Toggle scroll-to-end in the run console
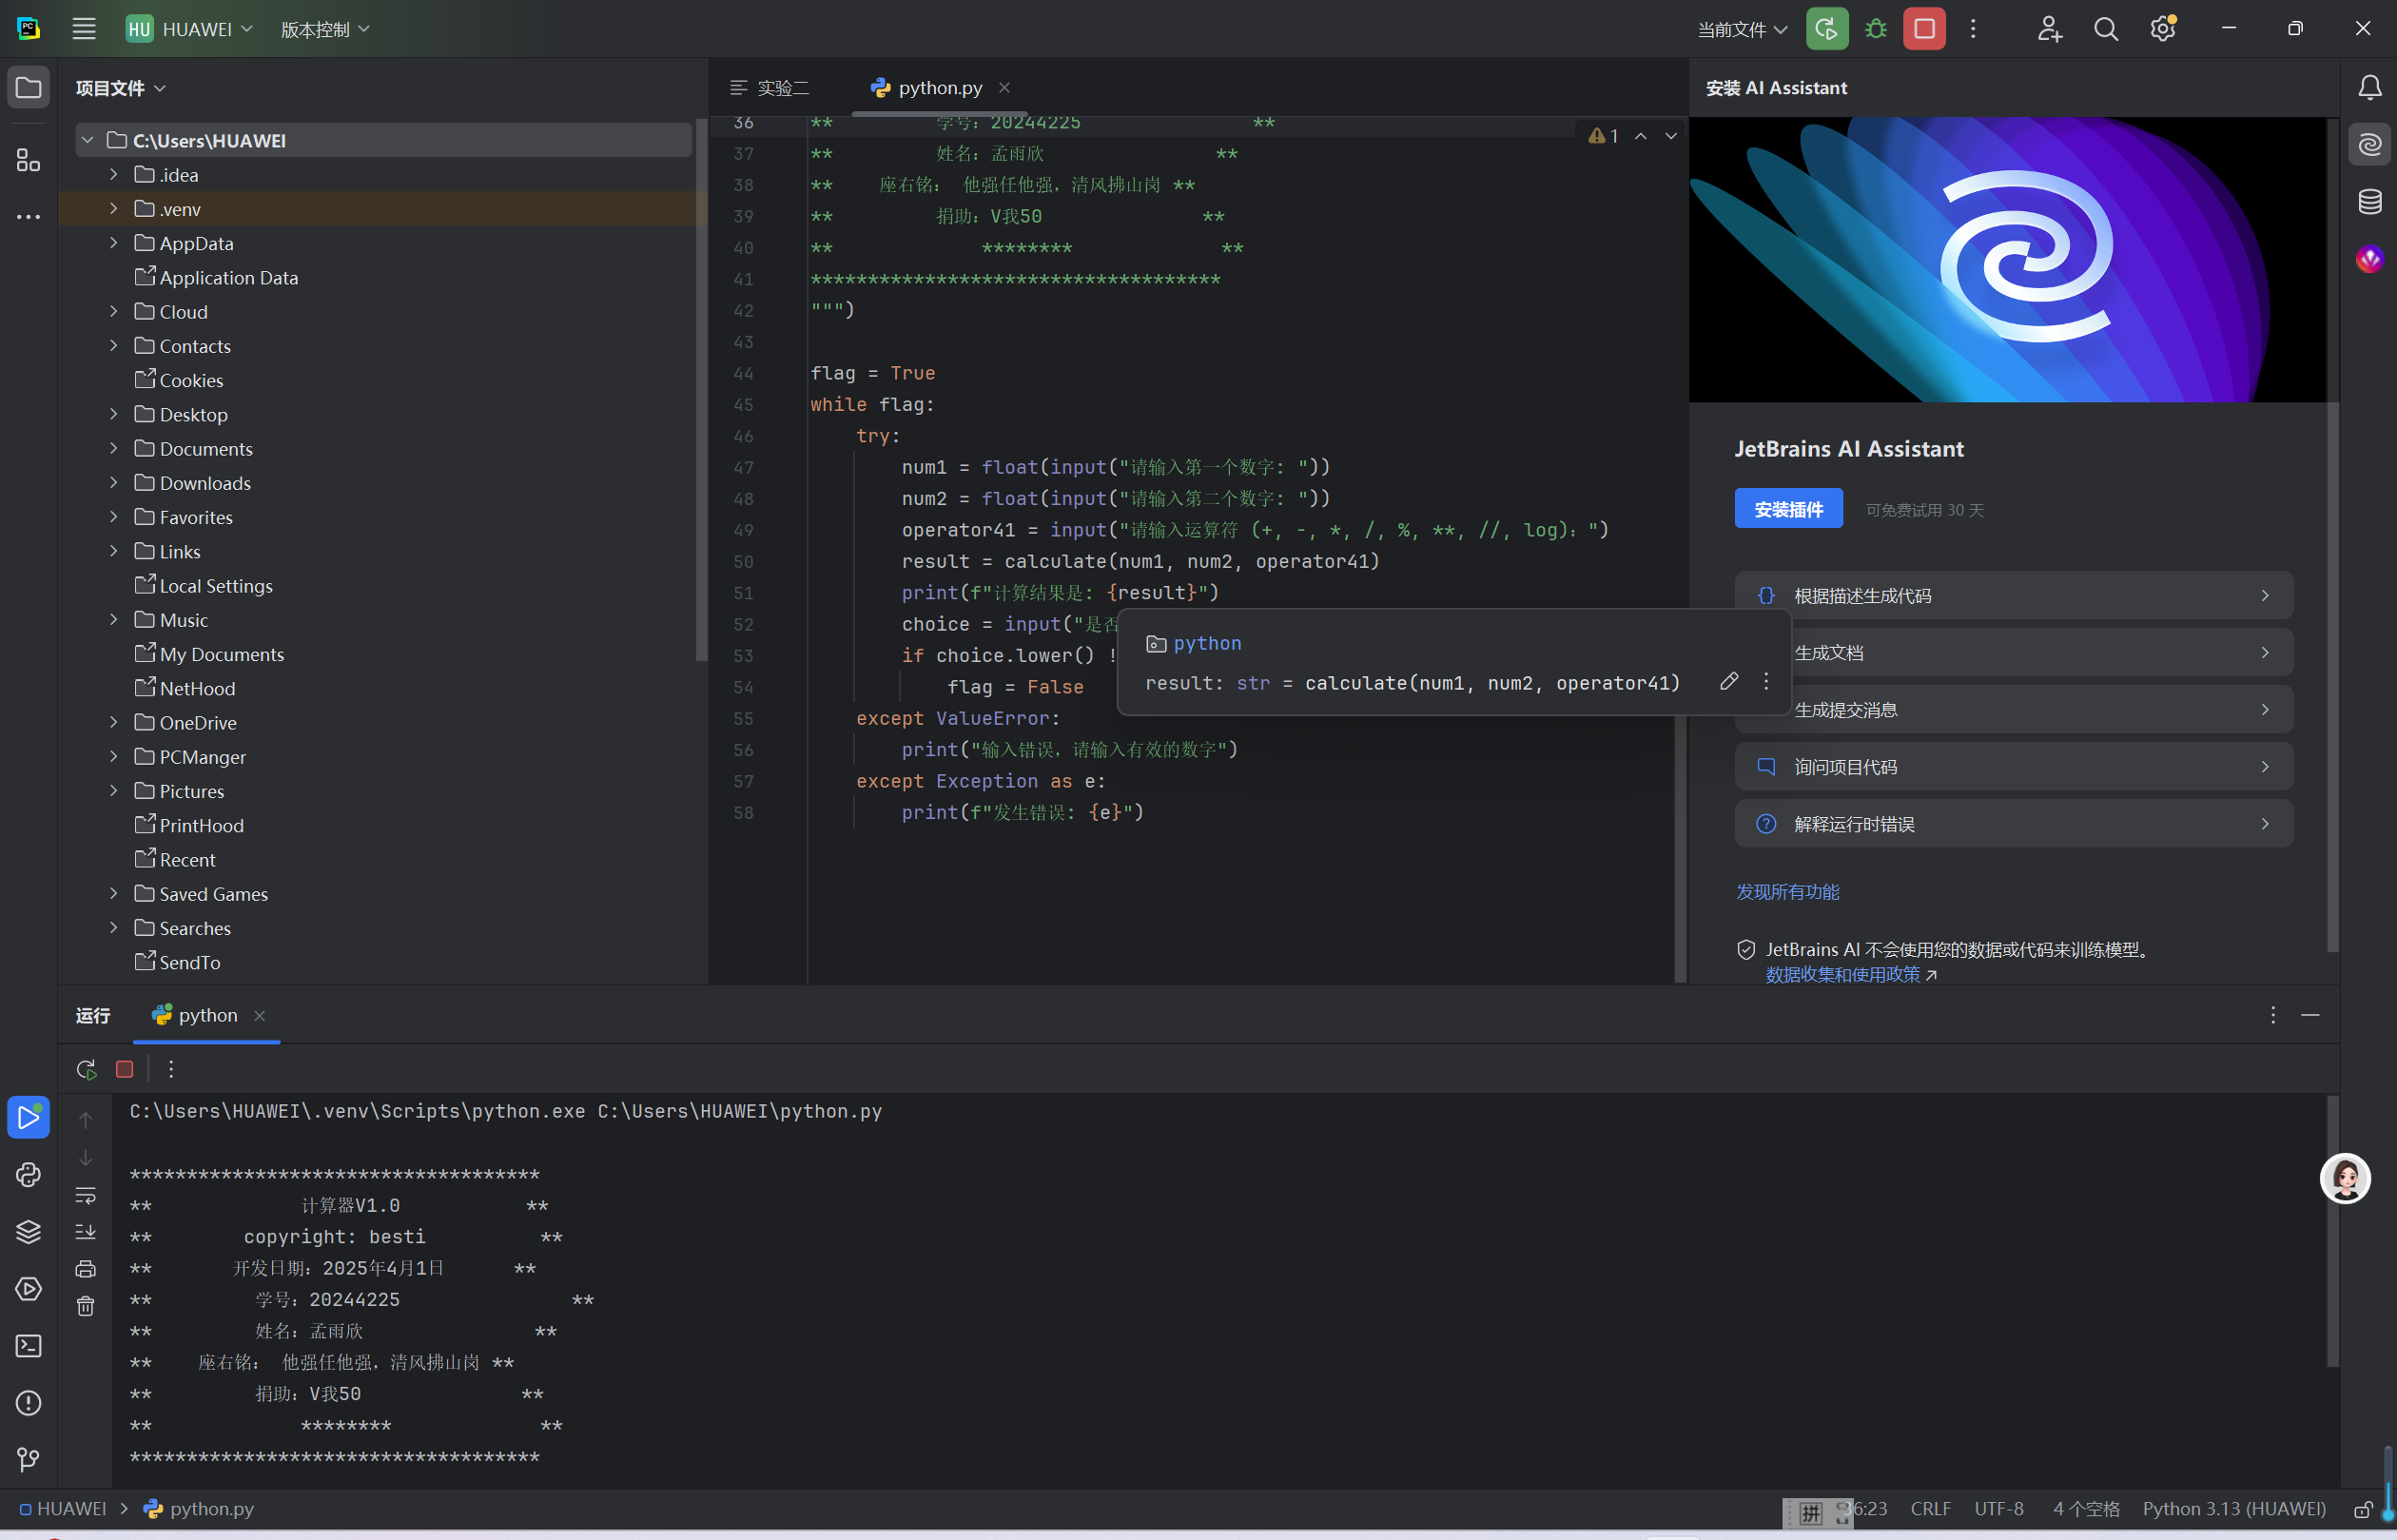The height and width of the screenshot is (1540, 2397). point(86,1232)
